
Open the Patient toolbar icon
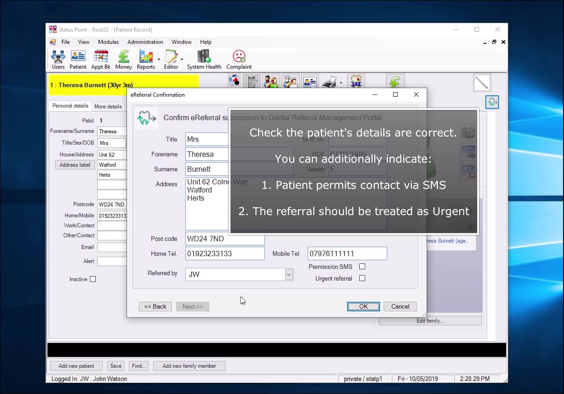[78, 60]
